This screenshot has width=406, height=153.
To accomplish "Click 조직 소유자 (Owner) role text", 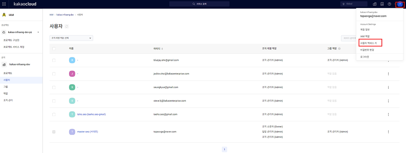I will [272, 126].
